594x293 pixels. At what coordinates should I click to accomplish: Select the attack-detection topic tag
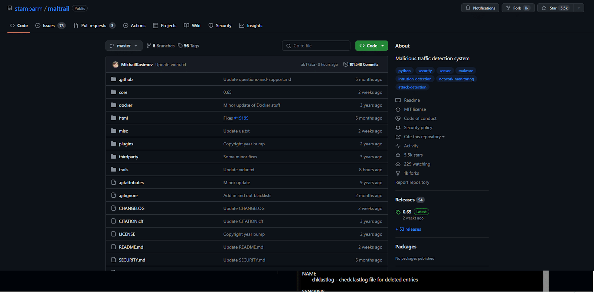(412, 87)
